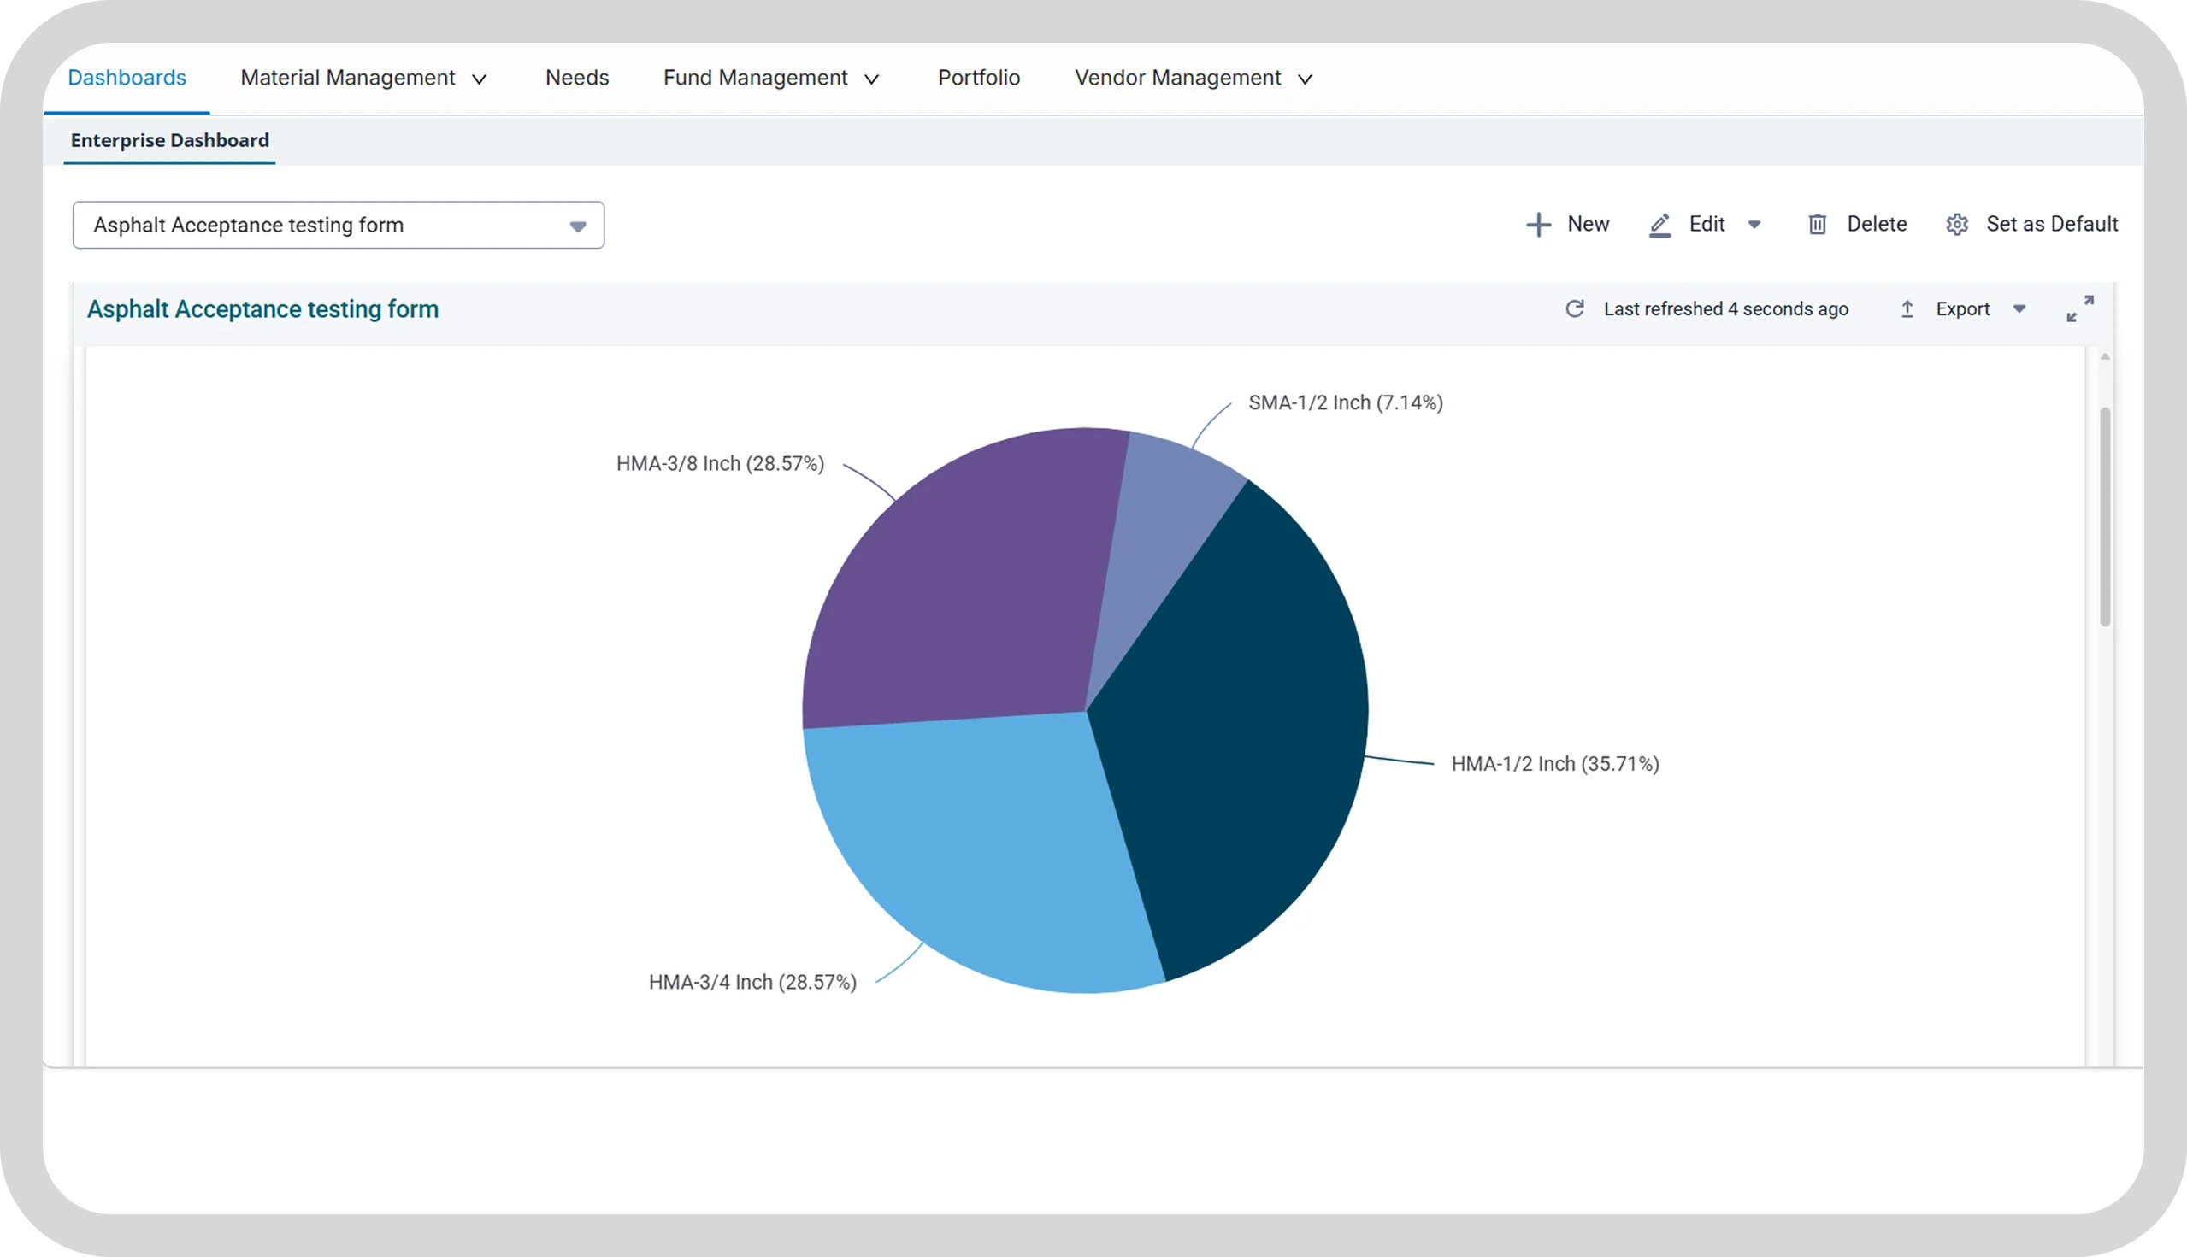Expand the Vendor Management menu chevron
Screen dimensions: 2187x1257
(1306, 79)
